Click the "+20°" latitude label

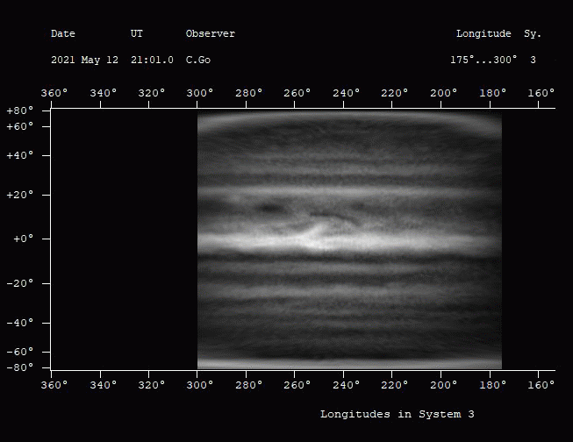tap(20, 195)
